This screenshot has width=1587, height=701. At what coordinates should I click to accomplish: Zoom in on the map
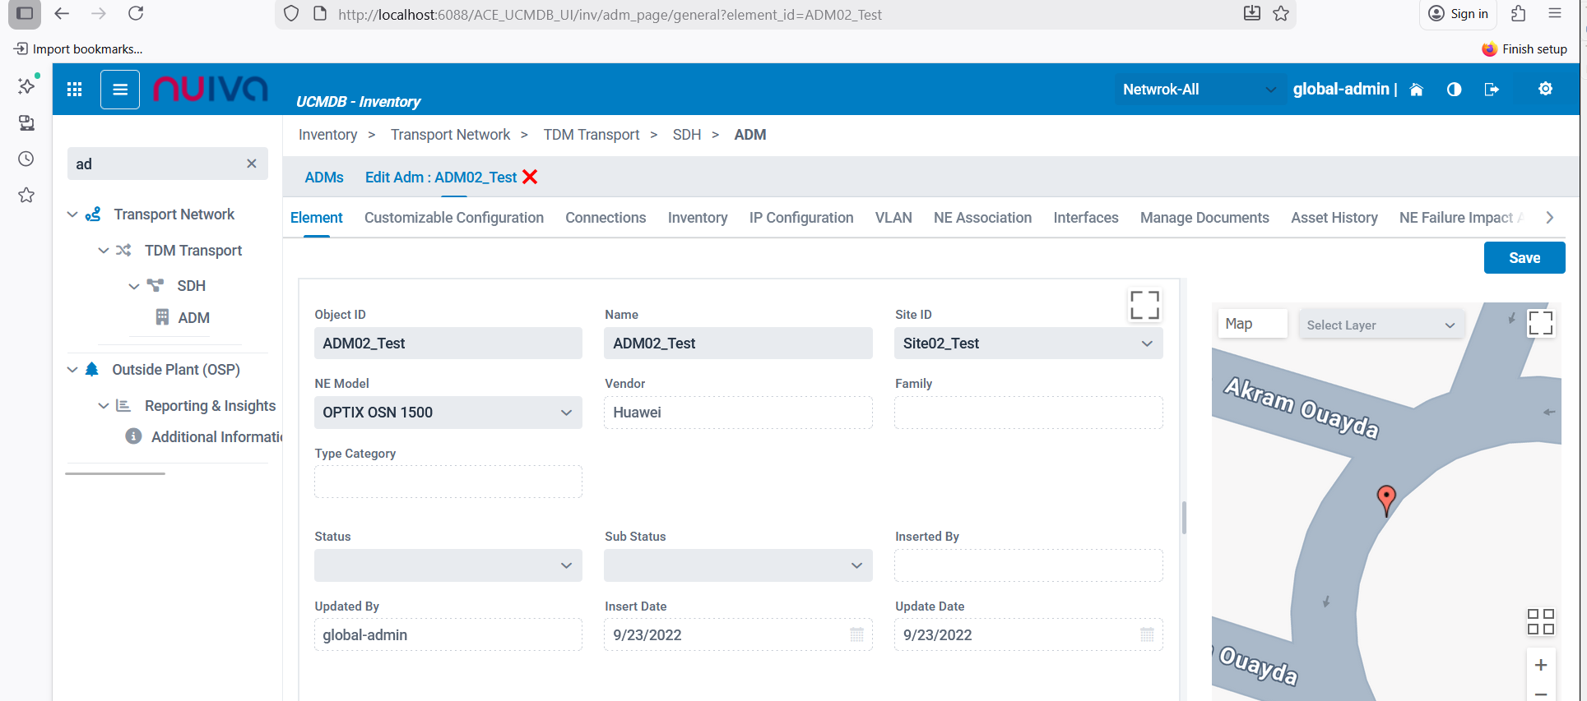tap(1541, 665)
